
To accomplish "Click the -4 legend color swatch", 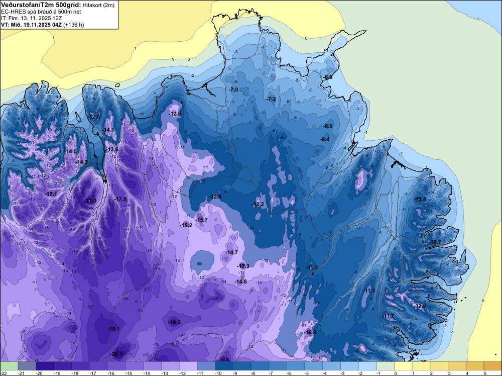I will coord(332,366).
